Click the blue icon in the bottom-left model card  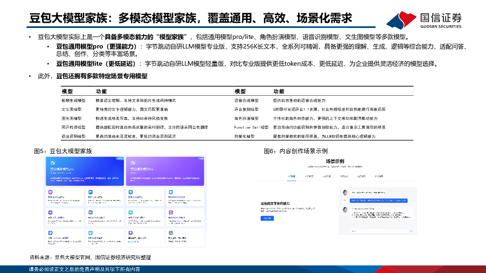(x=50, y=233)
